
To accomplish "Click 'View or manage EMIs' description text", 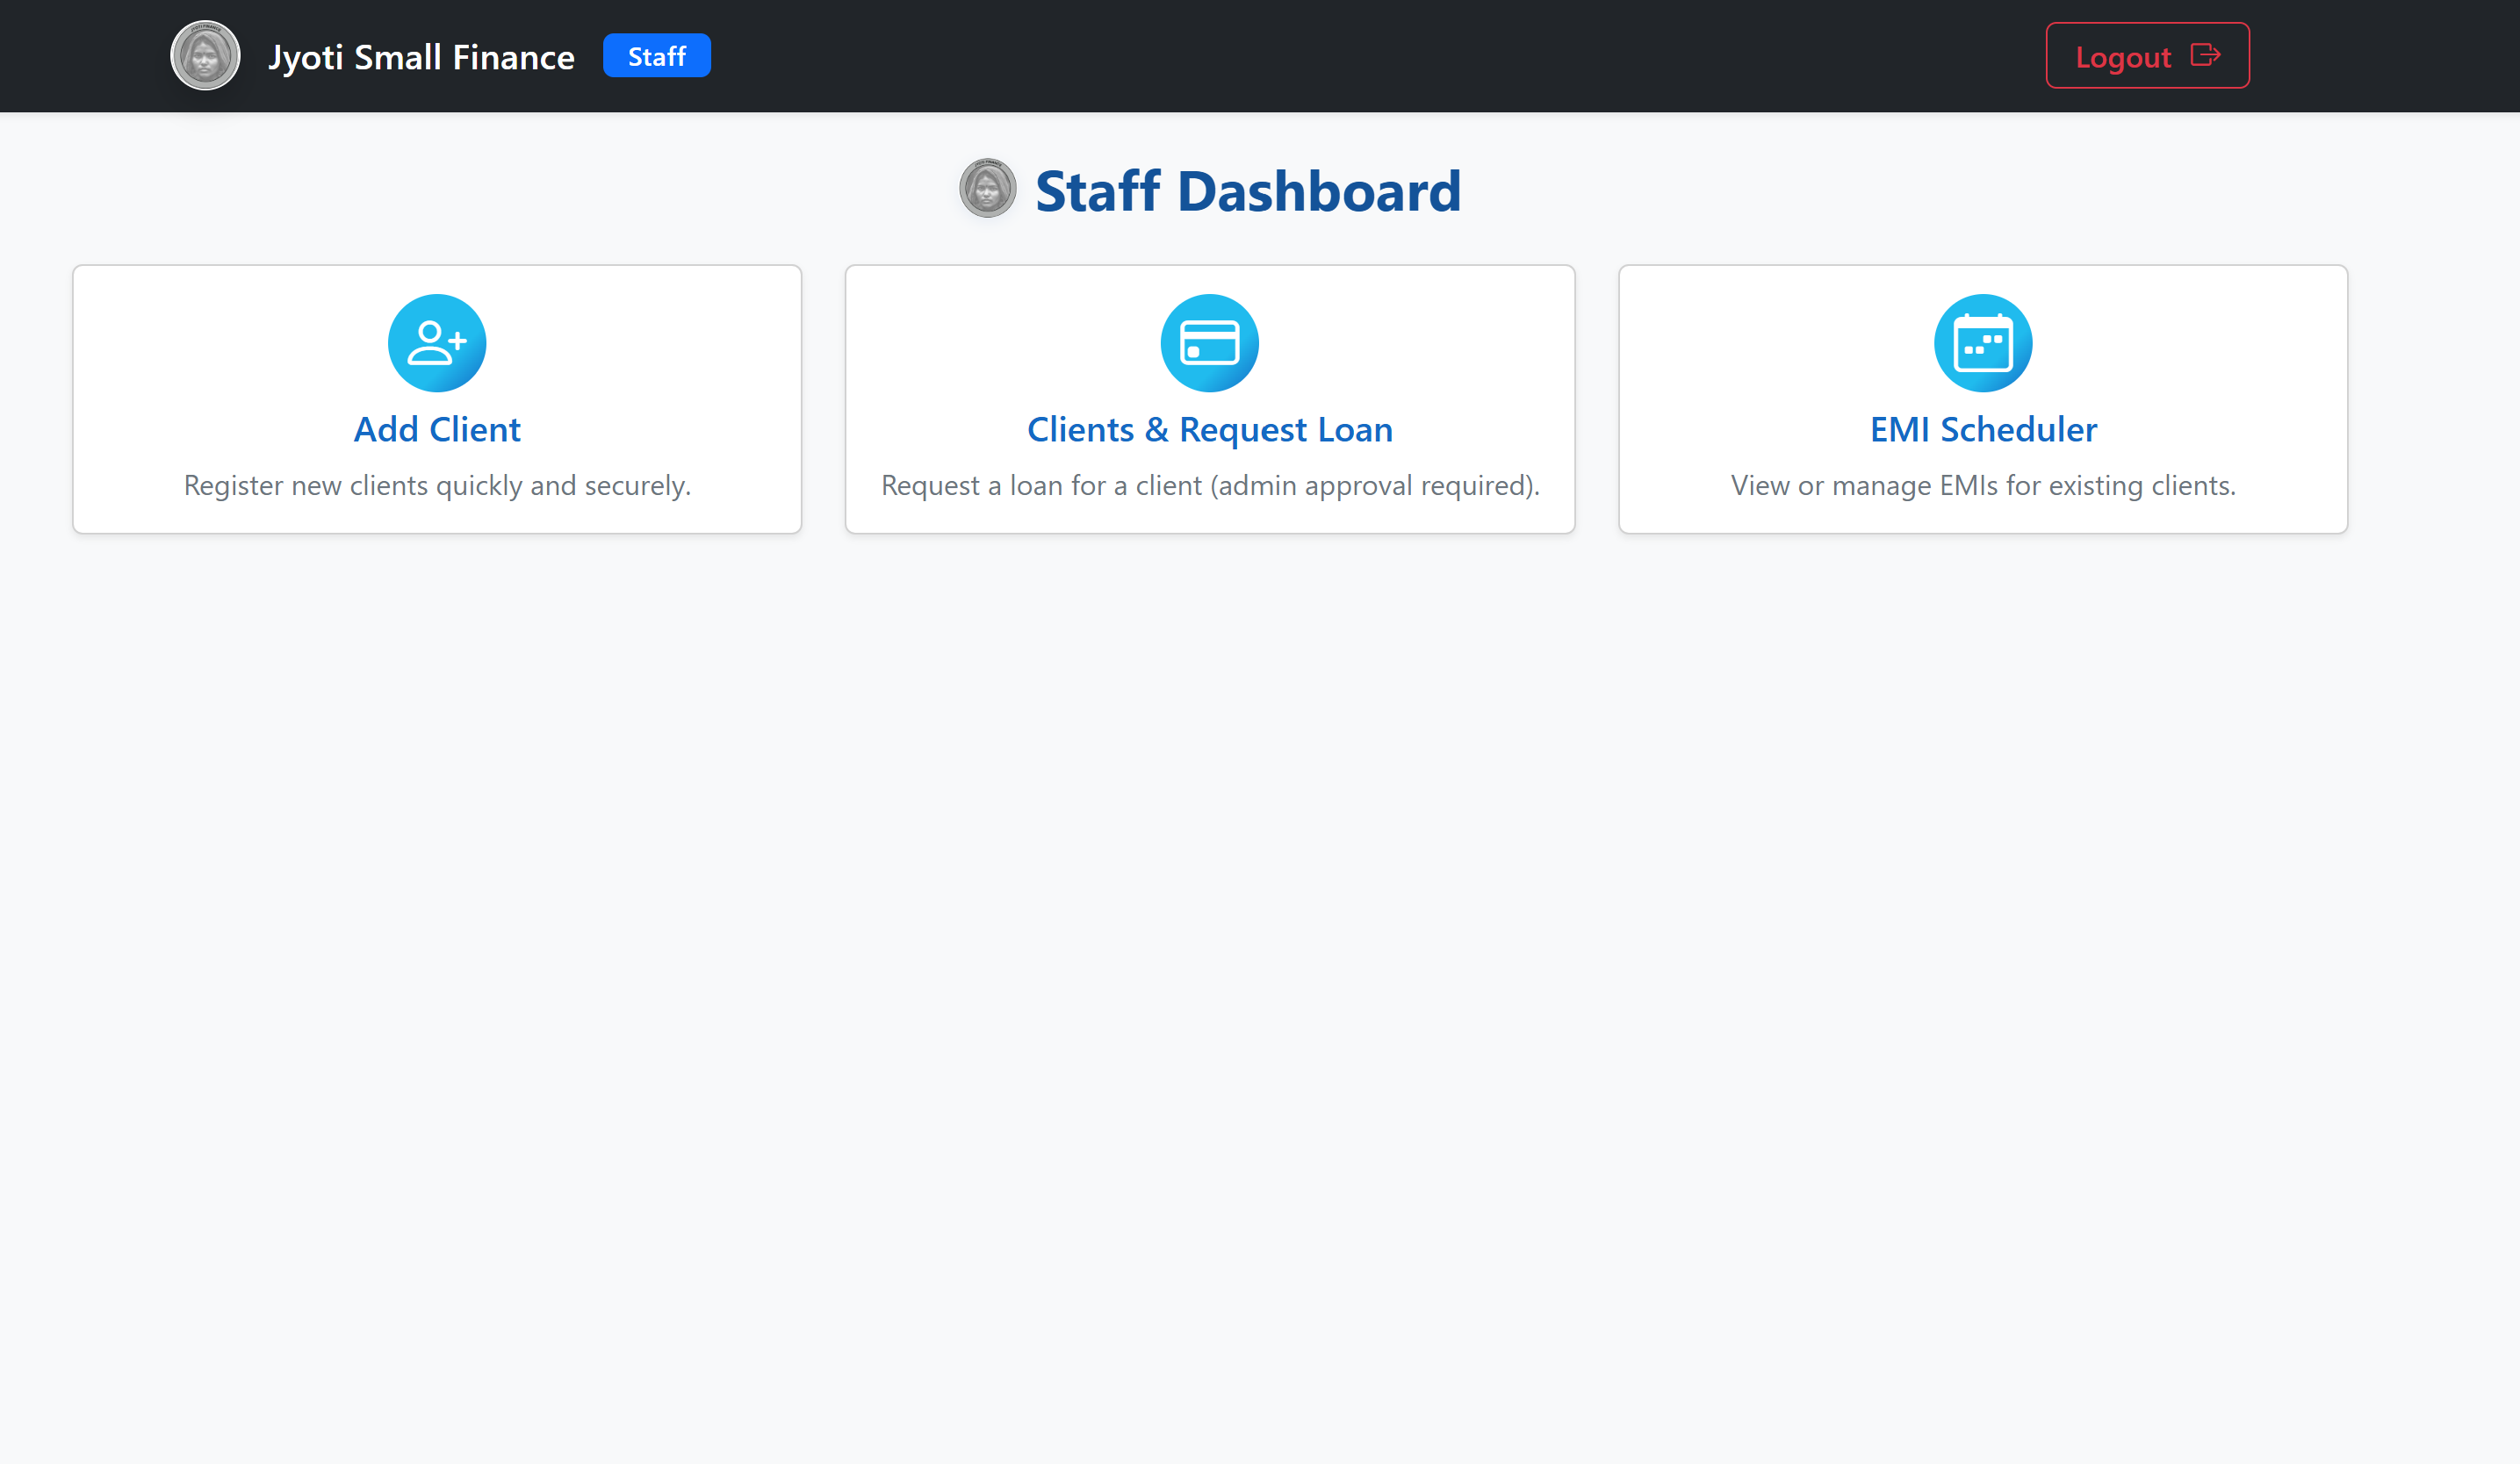I will pyautogui.click(x=1982, y=485).
